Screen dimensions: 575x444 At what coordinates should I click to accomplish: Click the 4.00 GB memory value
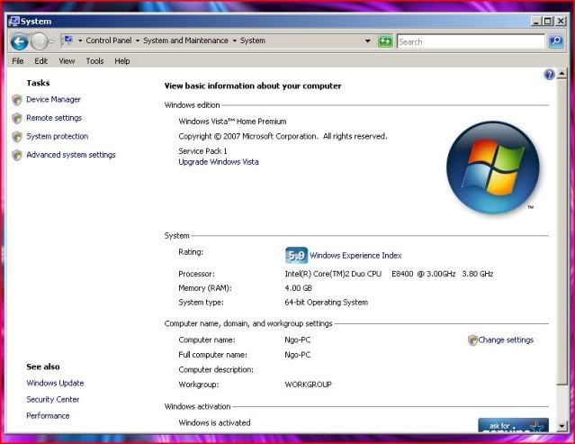pyautogui.click(x=298, y=288)
